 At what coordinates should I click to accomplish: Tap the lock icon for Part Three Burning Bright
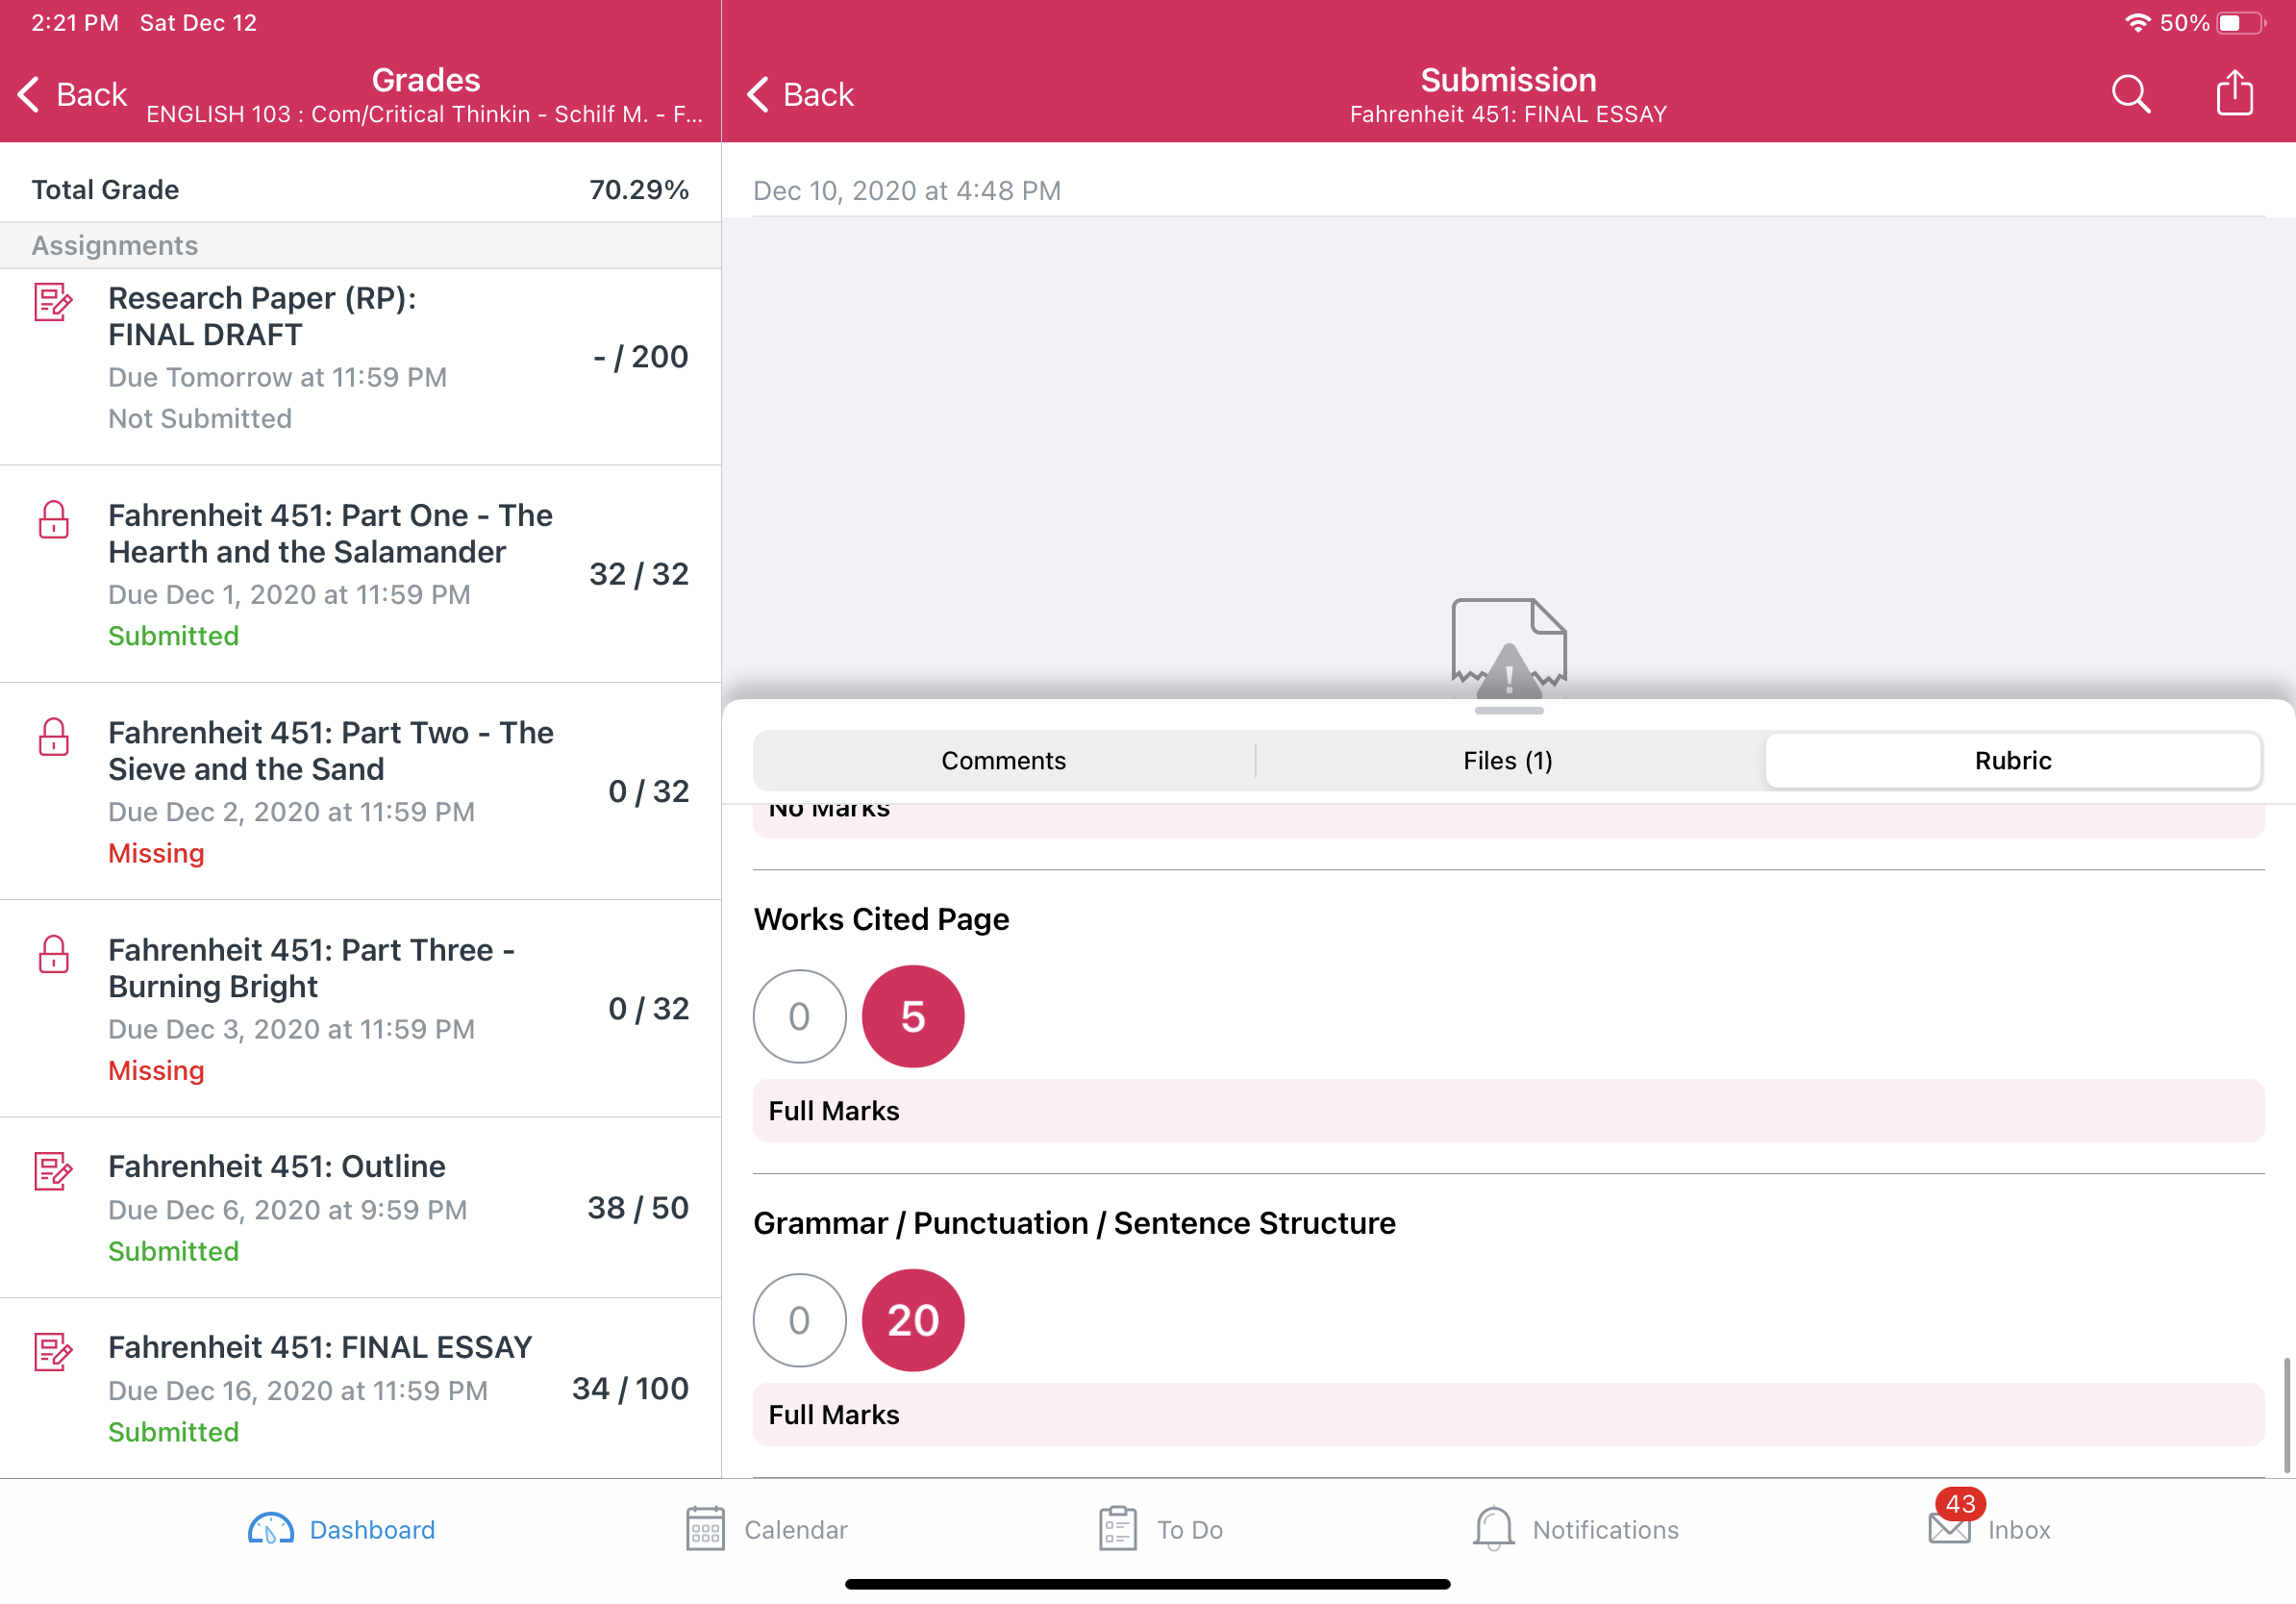53,953
